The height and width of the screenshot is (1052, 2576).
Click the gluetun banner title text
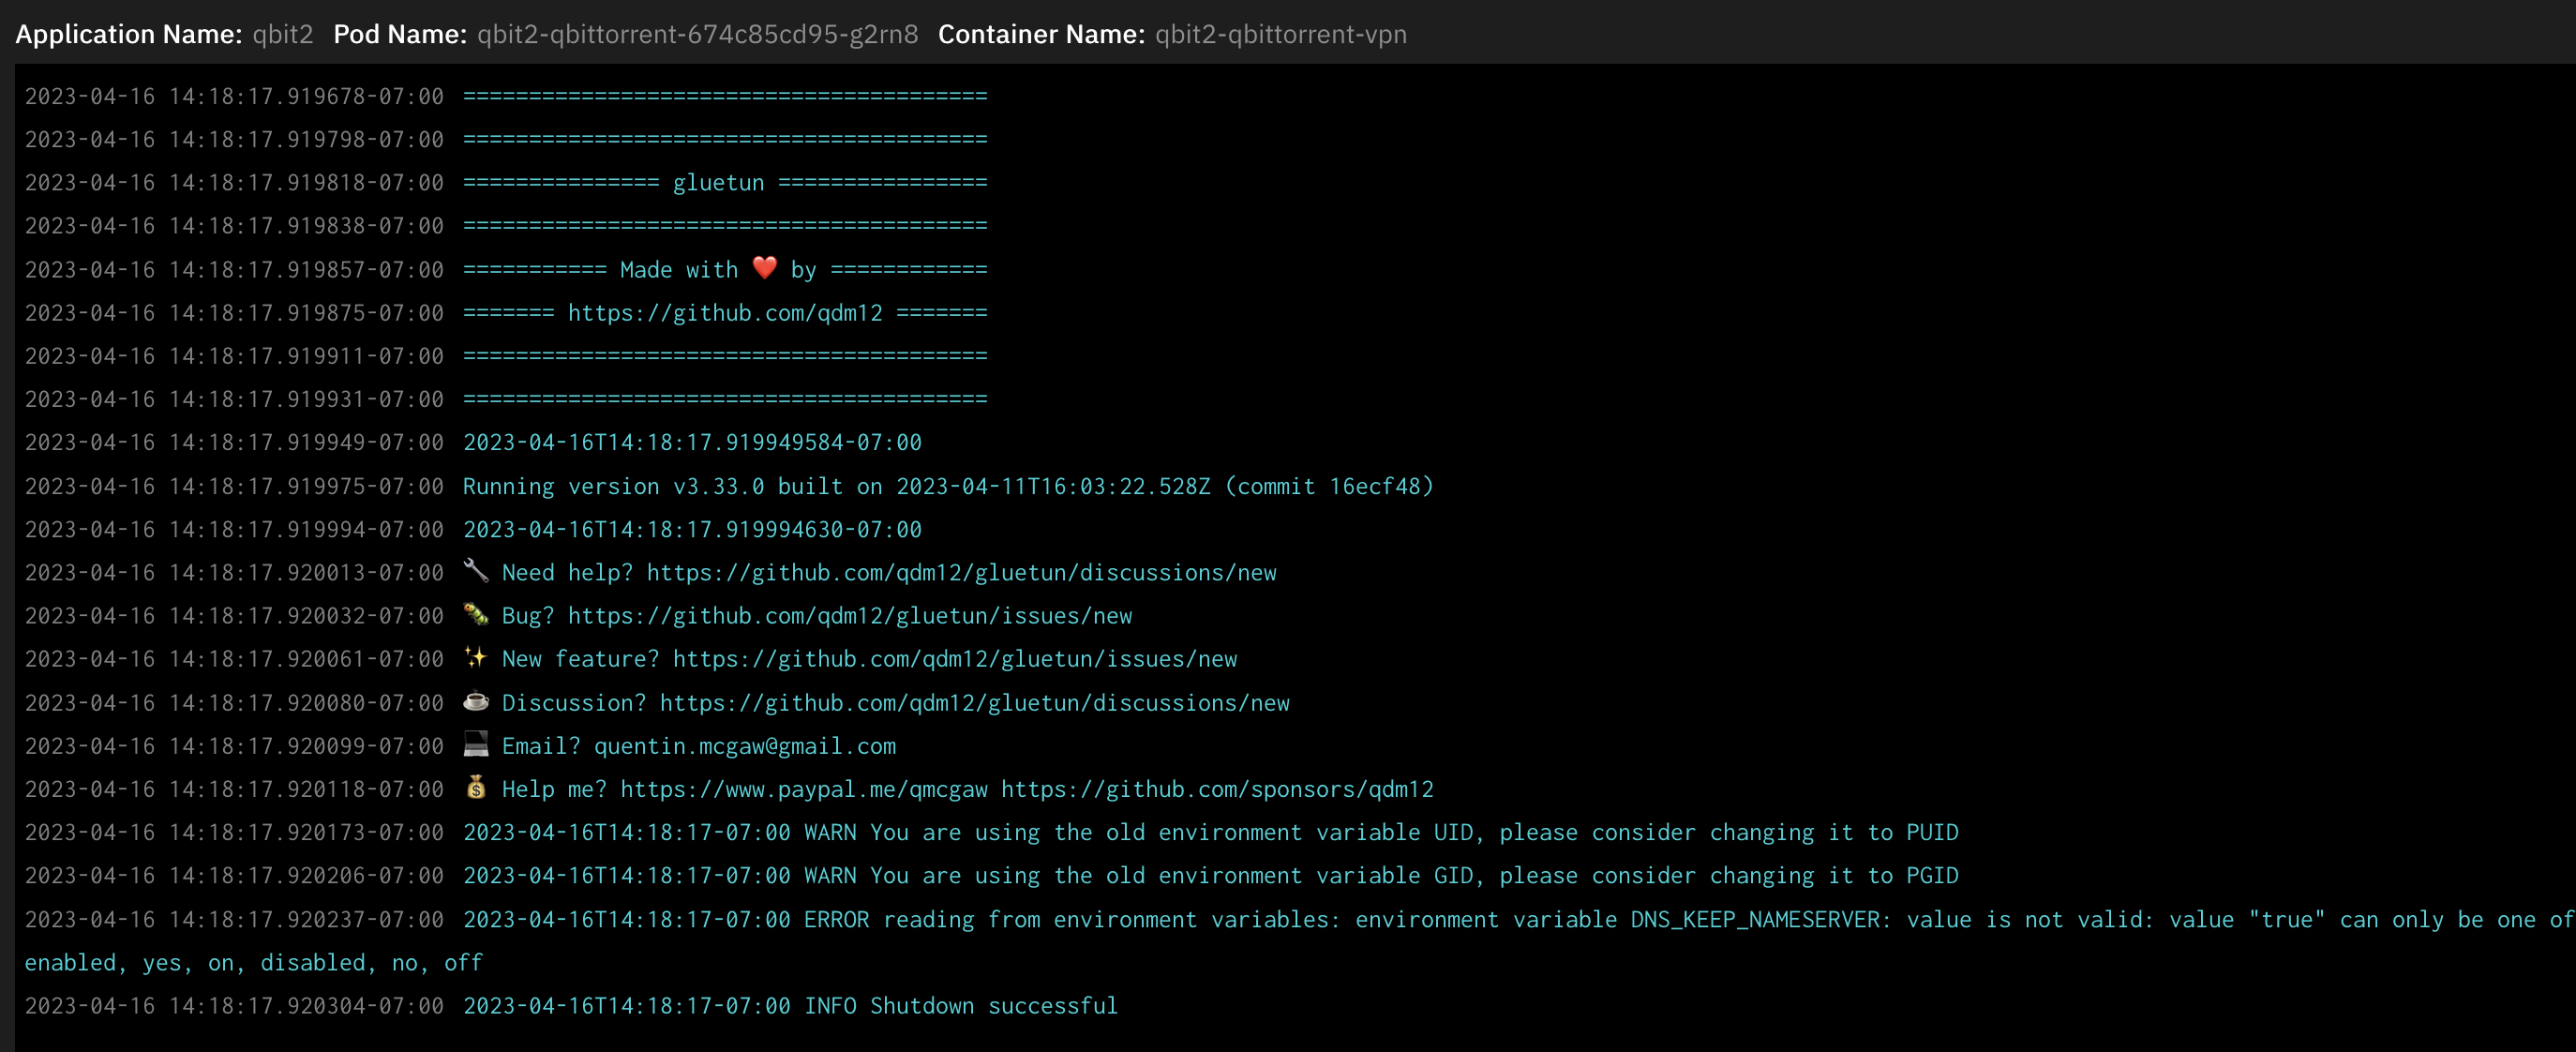(x=718, y=183)
